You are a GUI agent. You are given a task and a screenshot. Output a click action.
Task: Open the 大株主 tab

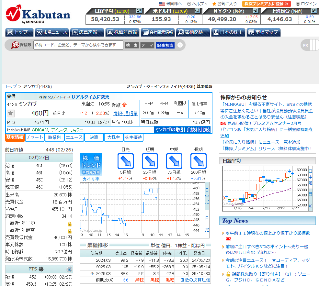click(114, 137)
